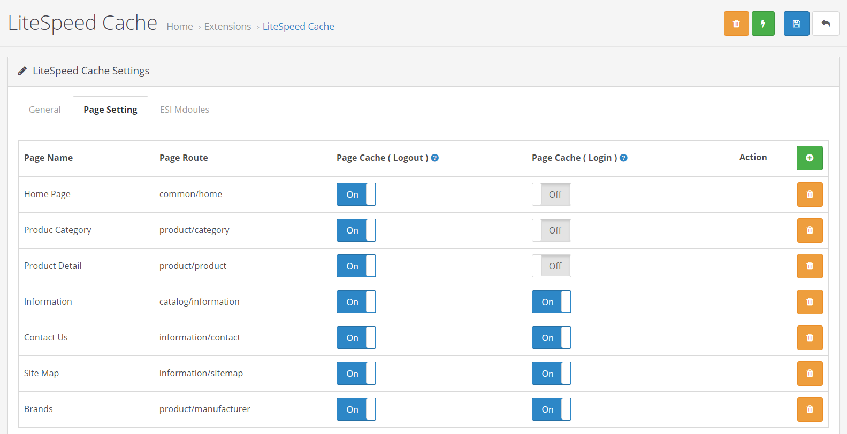Toggle Site Map logout cache switch
Viewport: 847px width, 434px height.
tap(356, 374)
